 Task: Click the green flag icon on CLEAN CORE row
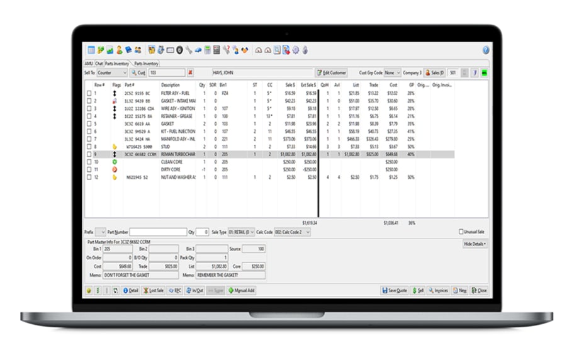[115, 162]
